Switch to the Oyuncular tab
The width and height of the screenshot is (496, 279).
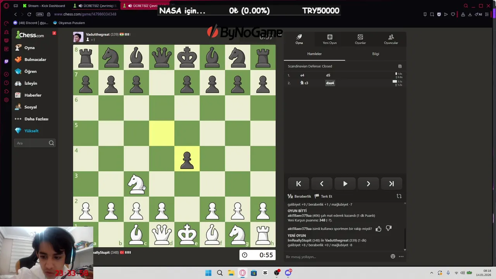(x=391, y=39)
